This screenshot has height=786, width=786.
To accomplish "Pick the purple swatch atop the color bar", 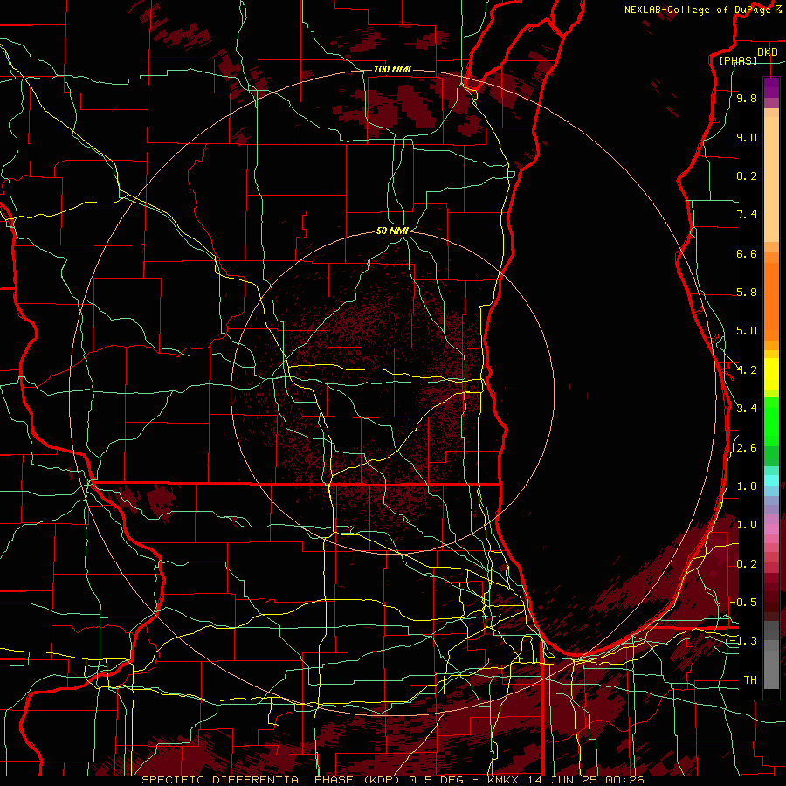I will coord(771,88).
